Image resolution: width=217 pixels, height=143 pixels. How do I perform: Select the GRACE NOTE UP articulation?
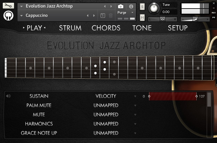pos(39,133)
